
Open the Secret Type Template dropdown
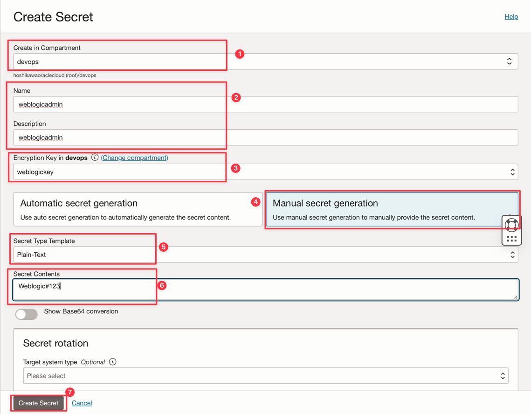(x=266, y=255)
